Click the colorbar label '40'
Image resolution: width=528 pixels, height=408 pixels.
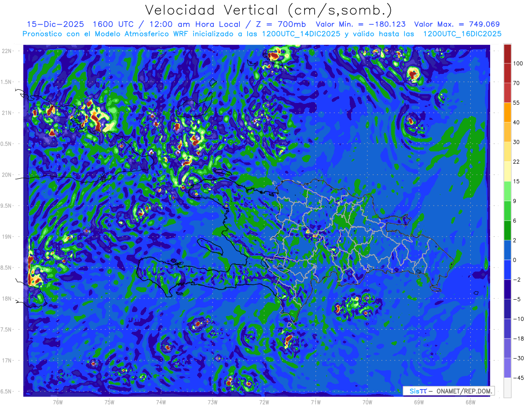pyautogui.click(x=517, y=122)
